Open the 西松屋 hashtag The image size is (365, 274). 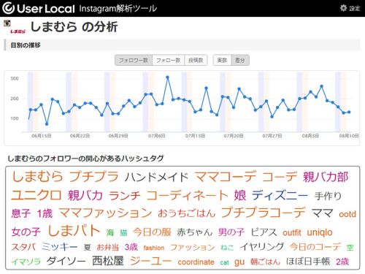point(108,261)
